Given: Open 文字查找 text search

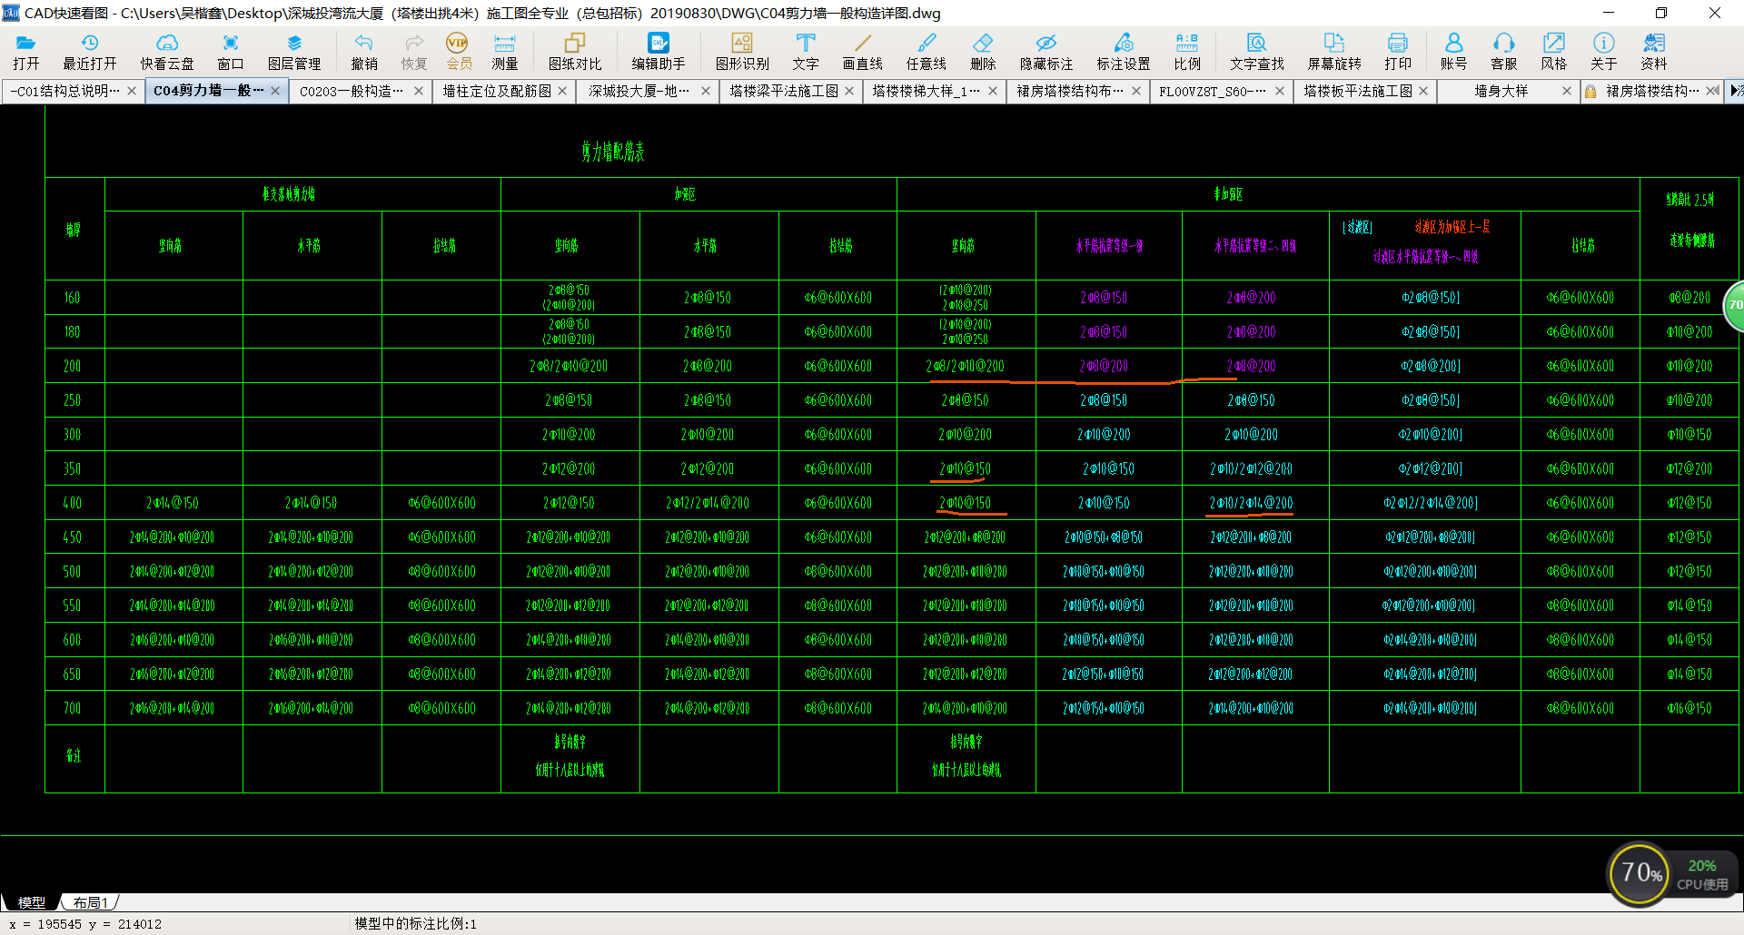Looking at the screenshot, I should coord(1257,52).
